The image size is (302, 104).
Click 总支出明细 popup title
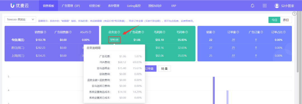tap(93, 48)
